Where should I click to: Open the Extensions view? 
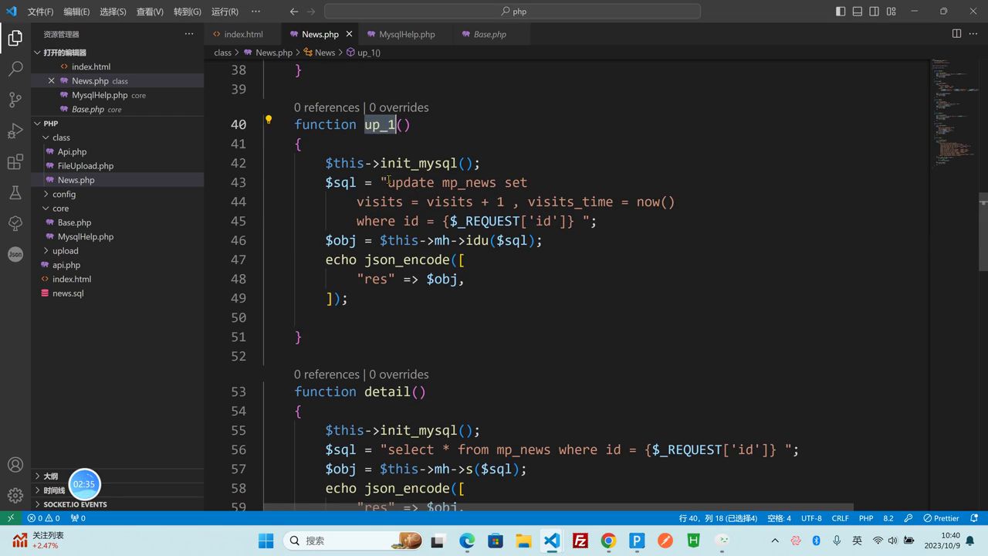point(15,161)
